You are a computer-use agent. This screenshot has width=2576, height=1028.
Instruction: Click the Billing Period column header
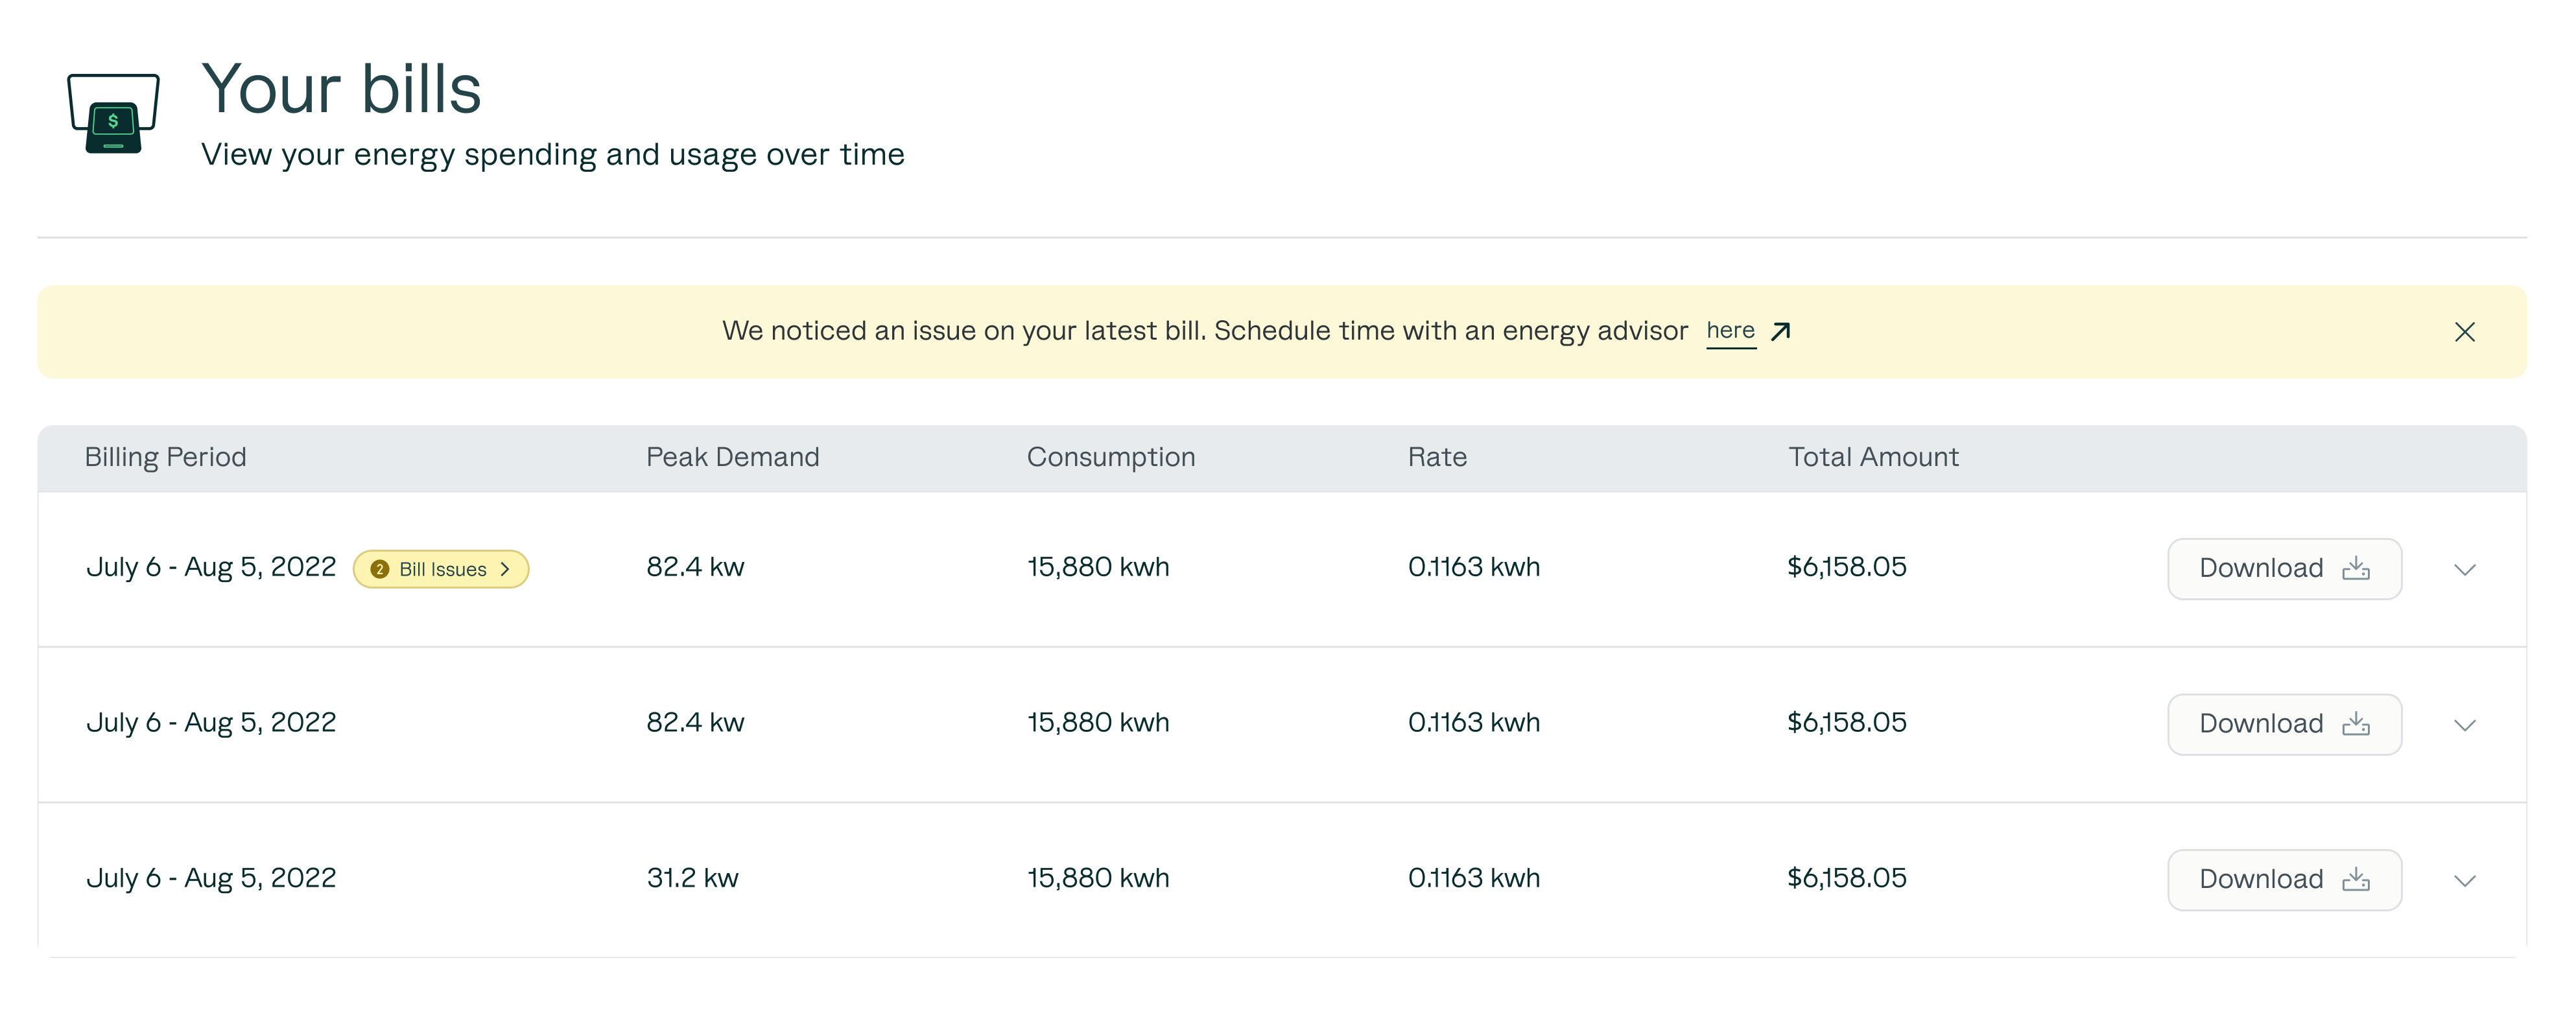[x=165, y=457]
